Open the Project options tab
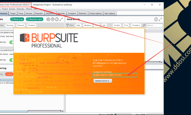Viewport: 191px width, 115px height. [x=95, y=13]
